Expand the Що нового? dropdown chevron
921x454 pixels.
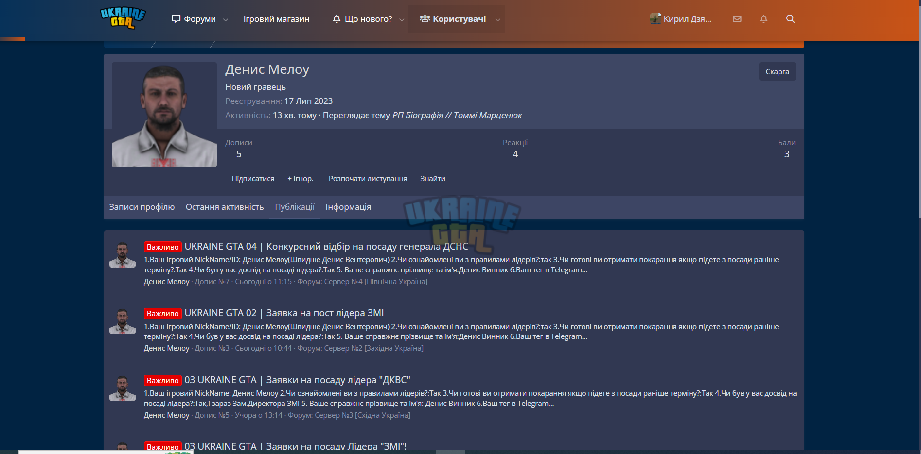(x=402, y=19)
